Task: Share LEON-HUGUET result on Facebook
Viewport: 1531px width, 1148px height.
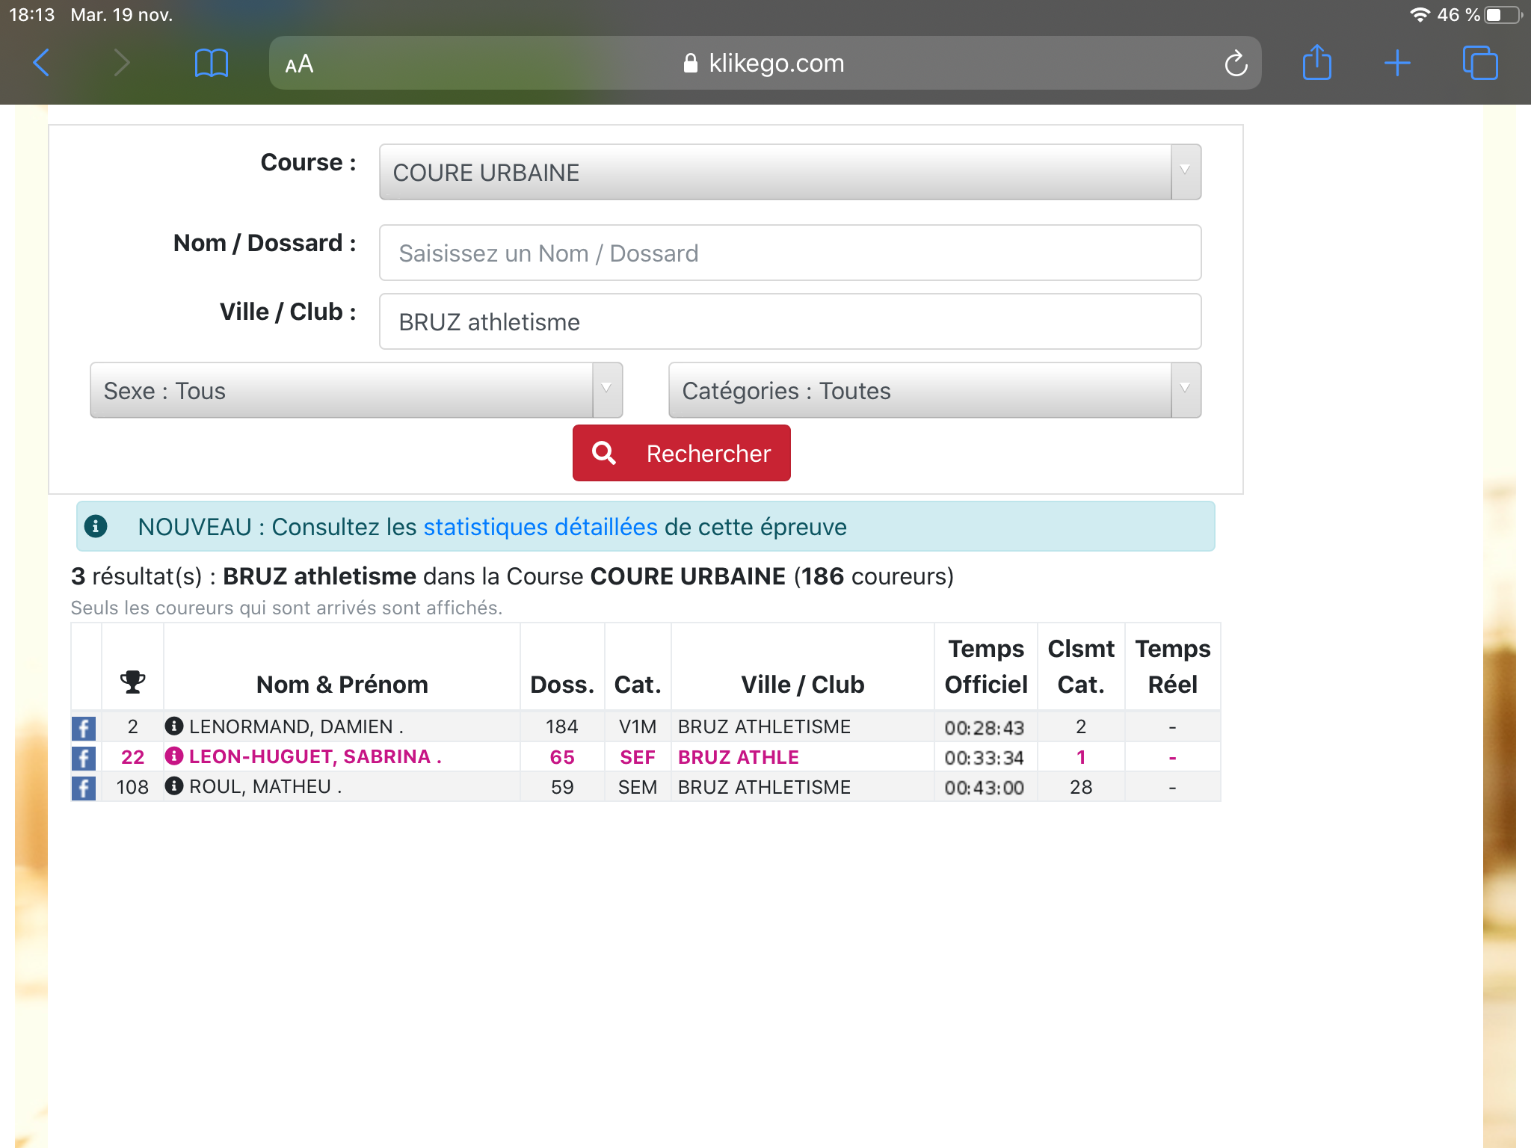Action: [84, 757]
